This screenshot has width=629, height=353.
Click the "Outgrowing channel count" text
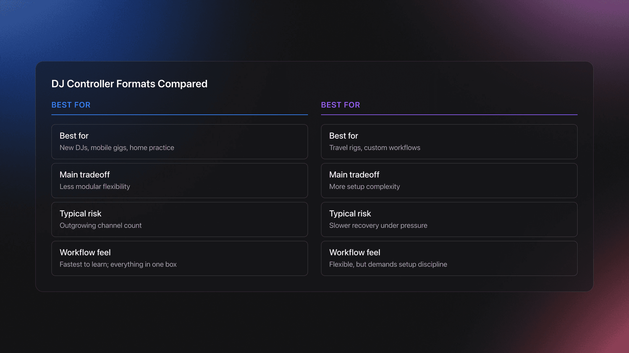(x=101, y=226)
